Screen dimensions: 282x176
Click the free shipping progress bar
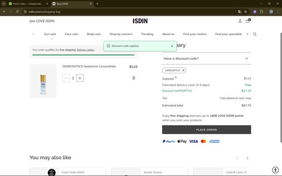click(83, 55)
